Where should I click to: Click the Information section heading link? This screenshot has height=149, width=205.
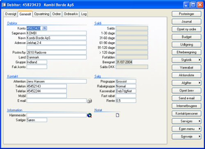[x=15, y=110]
